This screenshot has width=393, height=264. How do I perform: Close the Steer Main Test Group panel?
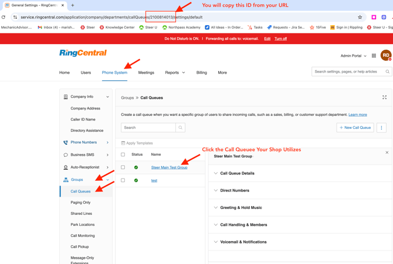click(x=387, y=152)
